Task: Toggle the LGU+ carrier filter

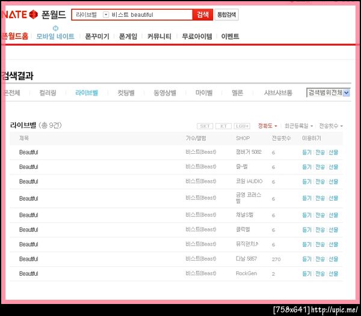Action: pos(242,126)
